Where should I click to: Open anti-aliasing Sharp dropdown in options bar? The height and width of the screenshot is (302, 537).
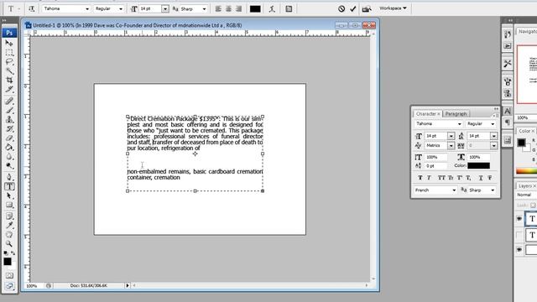pyautogui.click(x=204, y=9)
